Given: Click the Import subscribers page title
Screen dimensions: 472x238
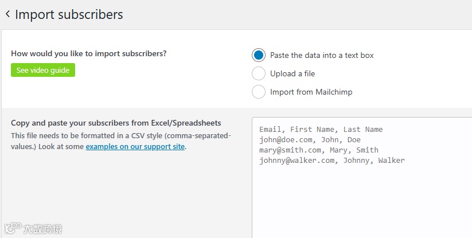Looking at the screenshot, I should coord(69,14).
